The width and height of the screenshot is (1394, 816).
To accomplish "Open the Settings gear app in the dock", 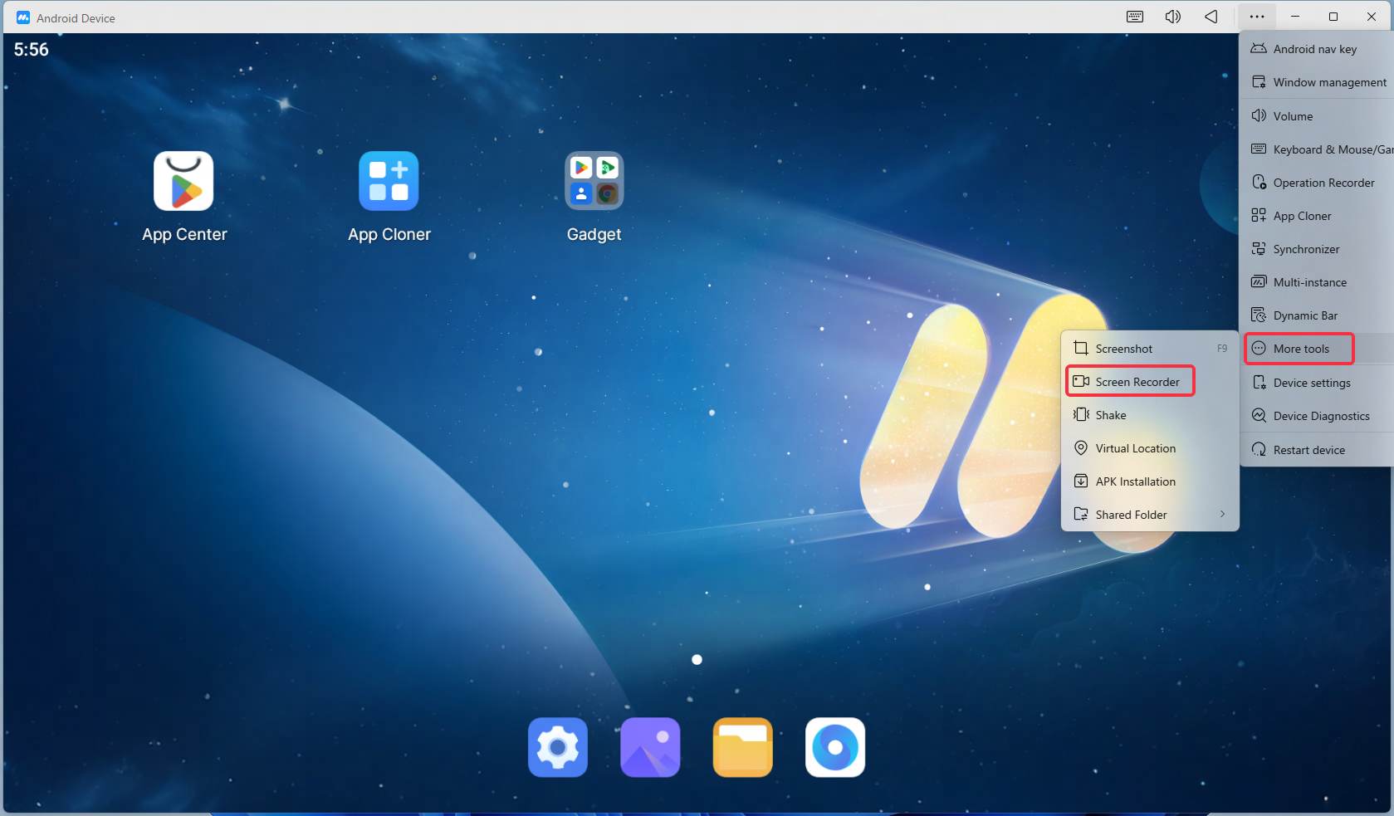I will pyautogui.click(x=558, y=747).
